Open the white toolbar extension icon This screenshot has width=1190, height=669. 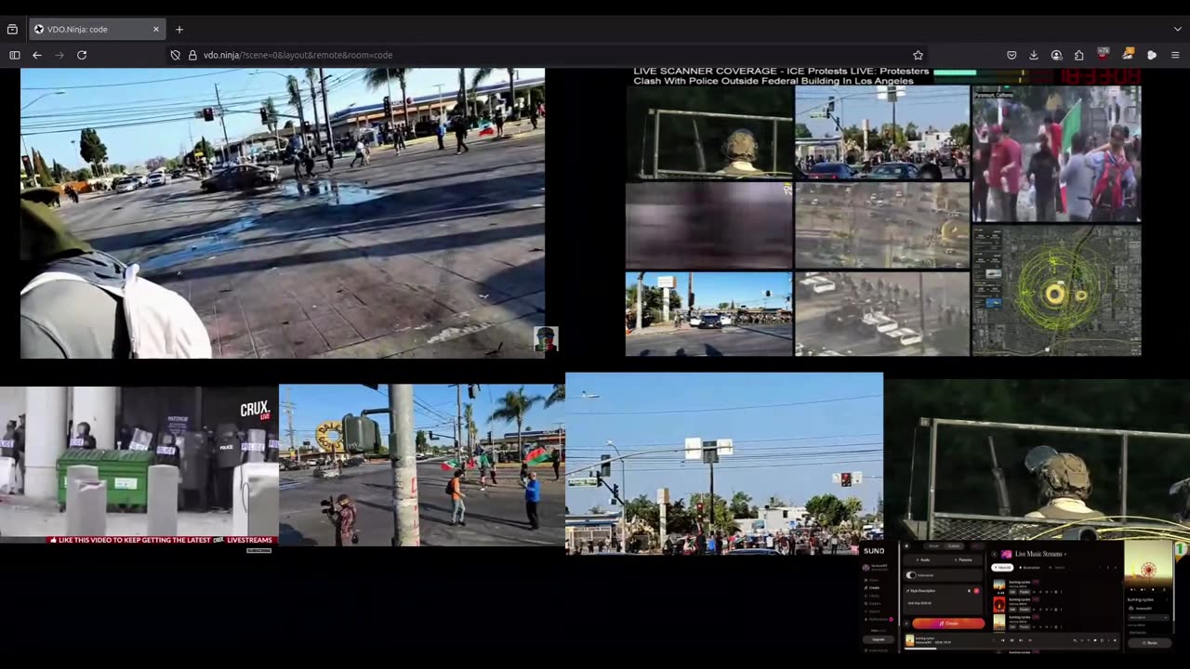click(1152, 55)
